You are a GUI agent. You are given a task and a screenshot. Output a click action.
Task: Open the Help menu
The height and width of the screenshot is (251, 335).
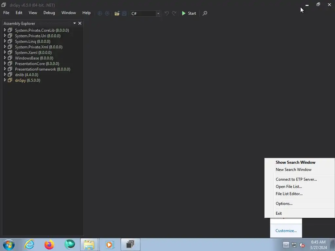[86, 13]
